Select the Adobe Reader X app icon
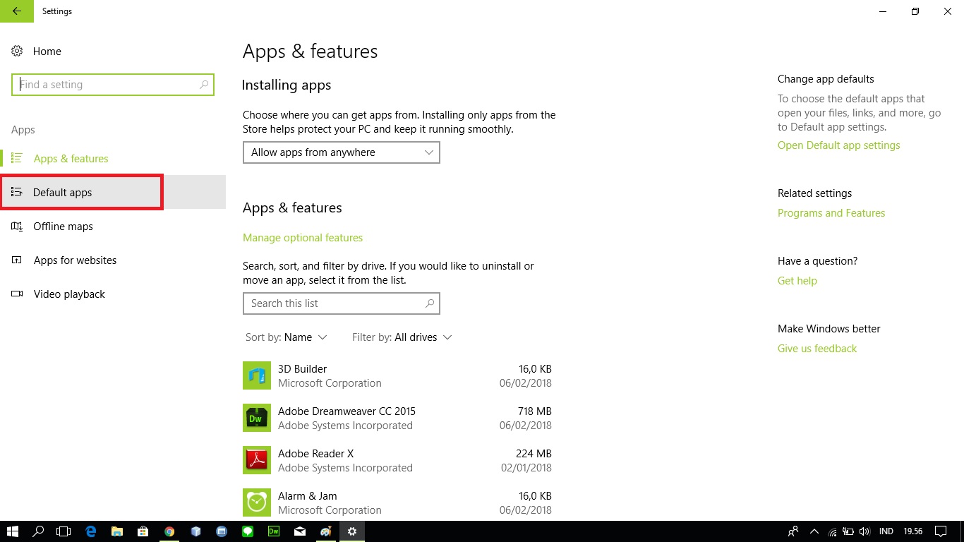Viewport: 964px width, 542px height. tap(257, 460)
